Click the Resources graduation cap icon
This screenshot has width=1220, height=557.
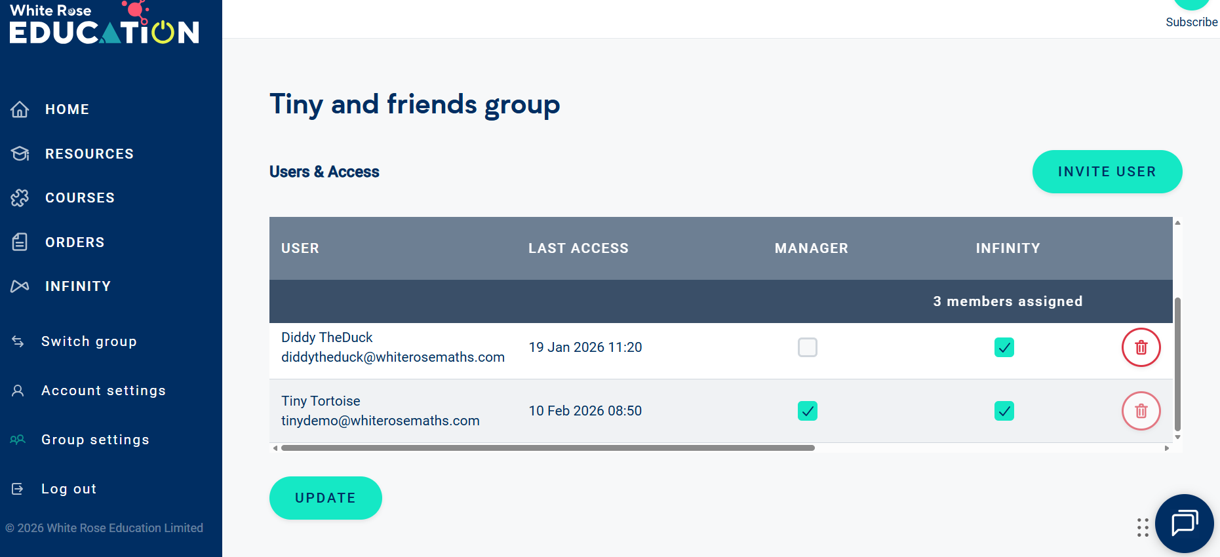pos(20,153)
